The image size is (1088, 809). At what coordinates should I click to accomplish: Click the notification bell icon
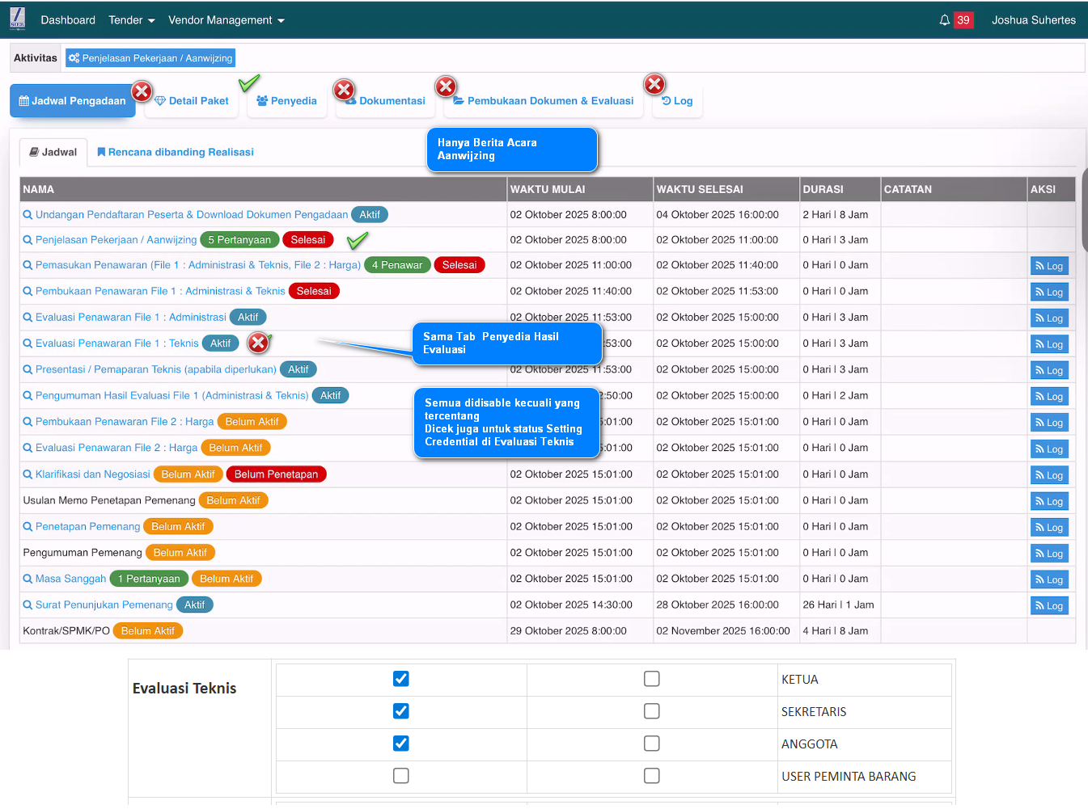pos(944,20)
